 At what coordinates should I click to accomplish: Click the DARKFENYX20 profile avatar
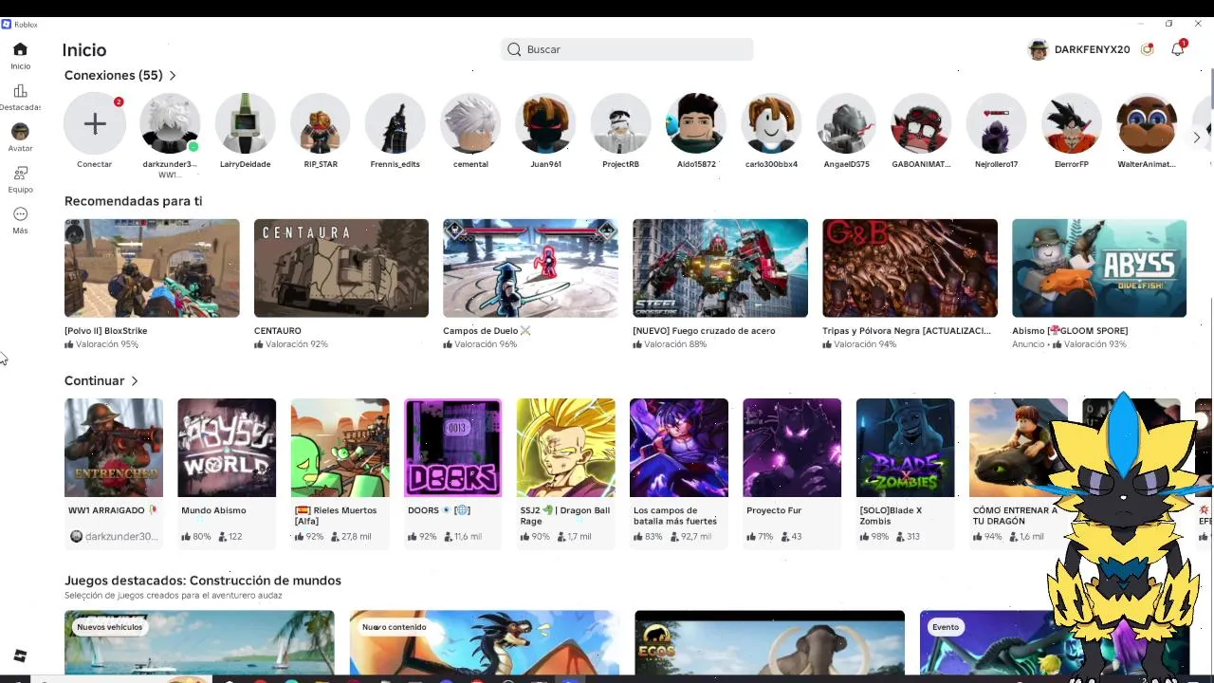pyautogui.click(x=1038, y=49)
